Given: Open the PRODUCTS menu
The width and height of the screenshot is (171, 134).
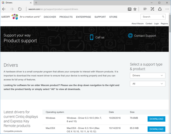Looking at the screenshot, I should (66, 17).
